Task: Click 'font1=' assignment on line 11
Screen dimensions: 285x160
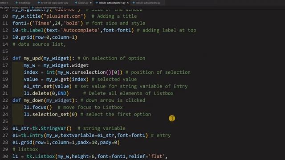Action: (x=21, y=23)
